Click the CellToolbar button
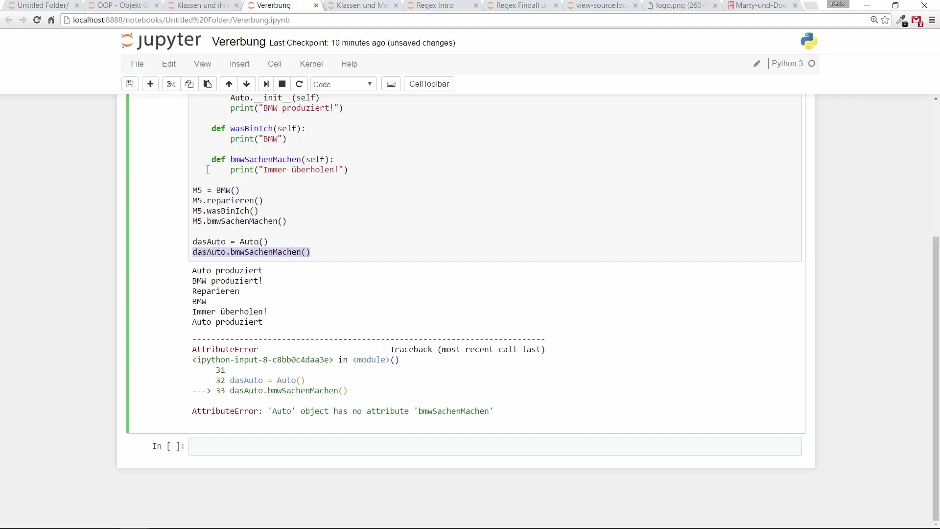Screen dimensions: 940x529 point(429,84)
